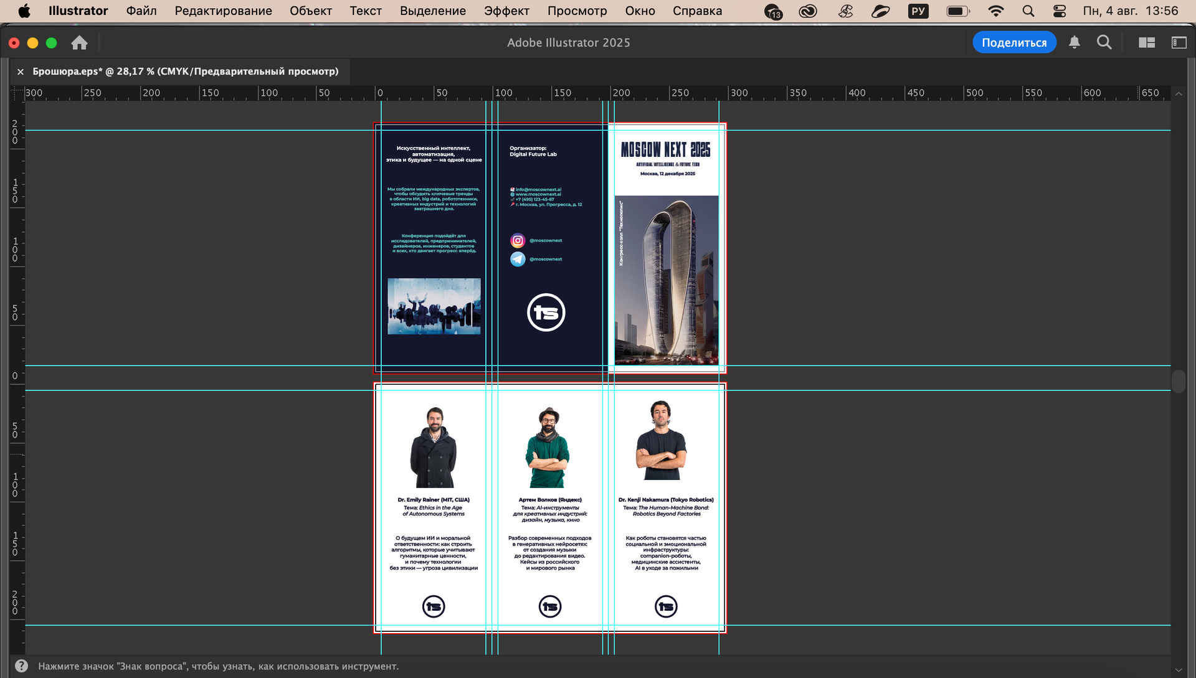Select the Разбор современных подходов description

click(550, 553)
